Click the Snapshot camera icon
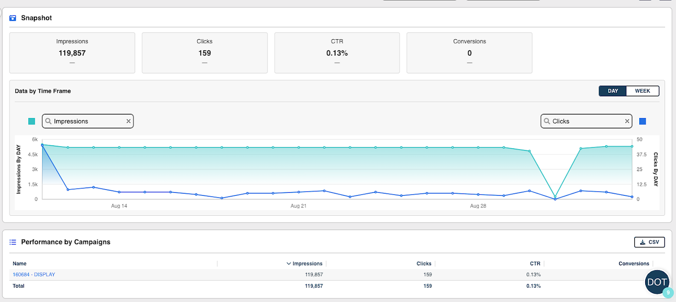The width and height of the screenshot is (676, 302). 13,18
